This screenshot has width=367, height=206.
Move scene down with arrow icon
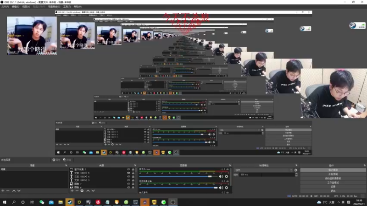pyautogui.click(x=19, y=191)
